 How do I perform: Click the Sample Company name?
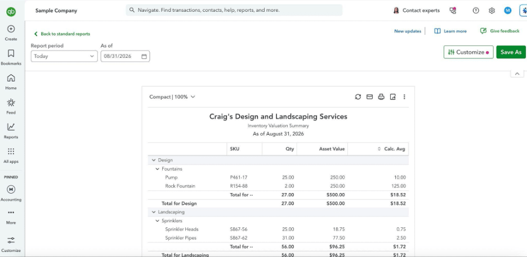click(56, 11)
